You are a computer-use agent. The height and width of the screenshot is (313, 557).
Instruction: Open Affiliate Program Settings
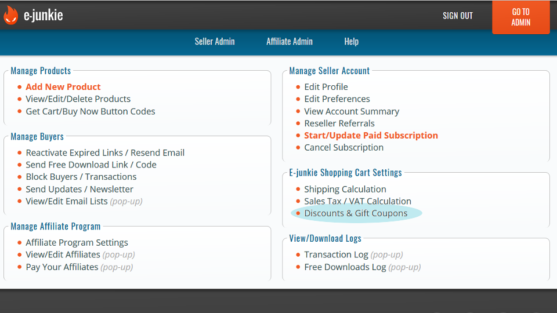[77, 243]
